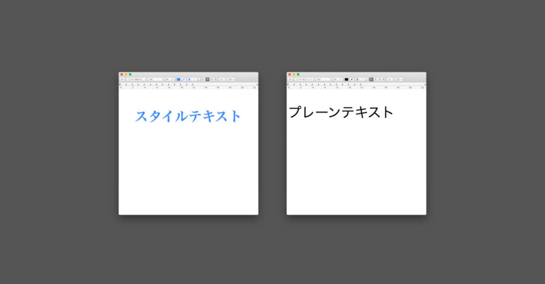Toggle bold in the プレーンテキスト window
Image resolution: width=545 pixels, height=284 pixels.
tap(357, 79)
